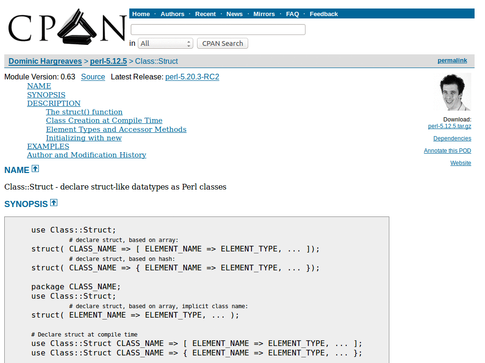Open author Dominic Hargreaves page
Image resolution: width=485 pixels, height=363 pixels.
45,61
